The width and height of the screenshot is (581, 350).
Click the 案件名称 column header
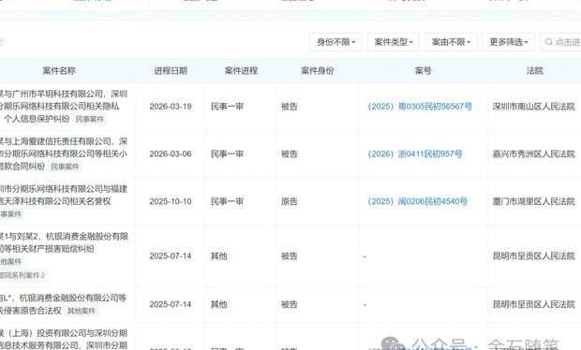click(59, 71)
